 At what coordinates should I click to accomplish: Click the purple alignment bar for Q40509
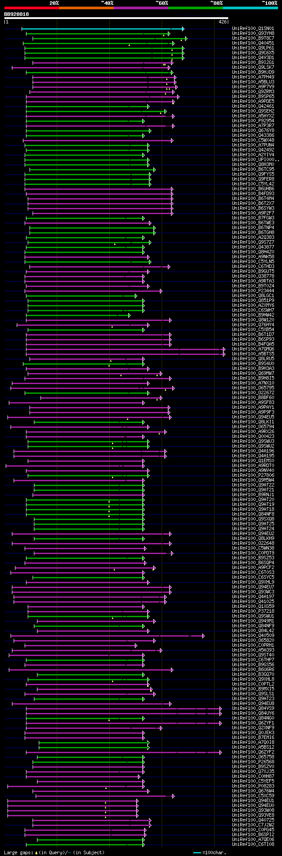click(108, 636)
